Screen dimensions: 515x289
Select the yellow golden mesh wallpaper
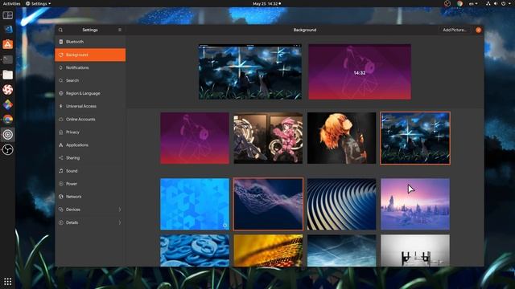point(268,250)
